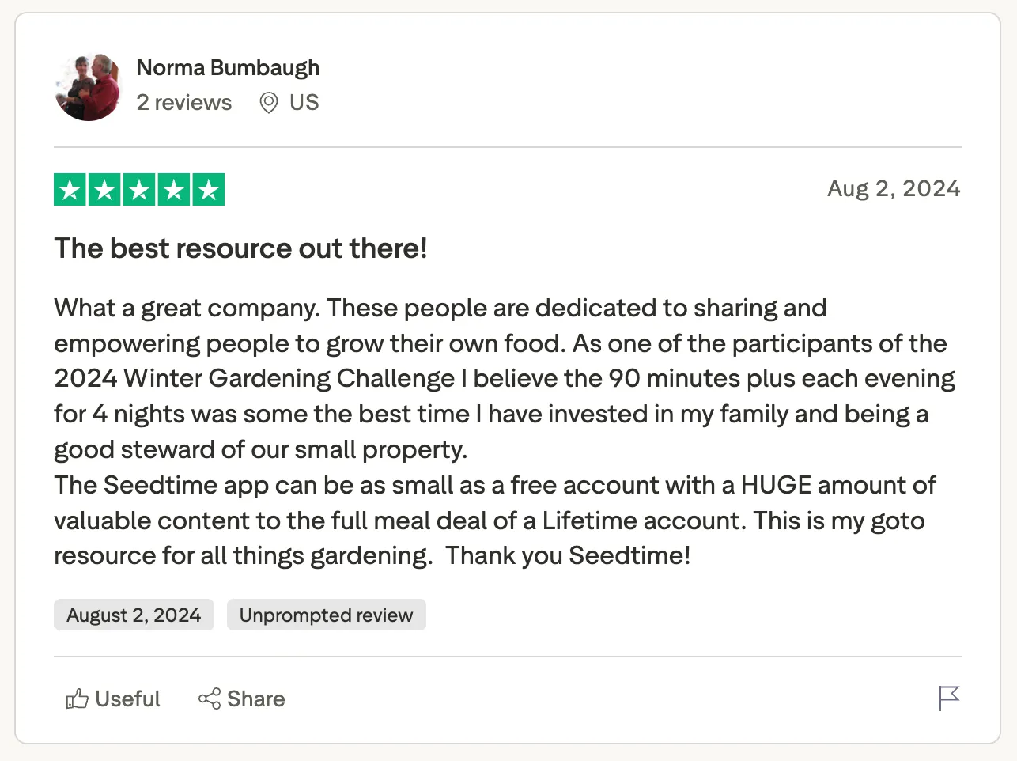
Task: Click the "August 2, 2024" tag
Action: (x=134, y=615)
